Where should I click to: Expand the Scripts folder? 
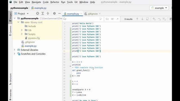pos(22,34)
